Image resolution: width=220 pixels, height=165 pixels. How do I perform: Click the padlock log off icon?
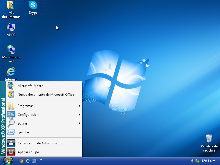tap(11, 143)
